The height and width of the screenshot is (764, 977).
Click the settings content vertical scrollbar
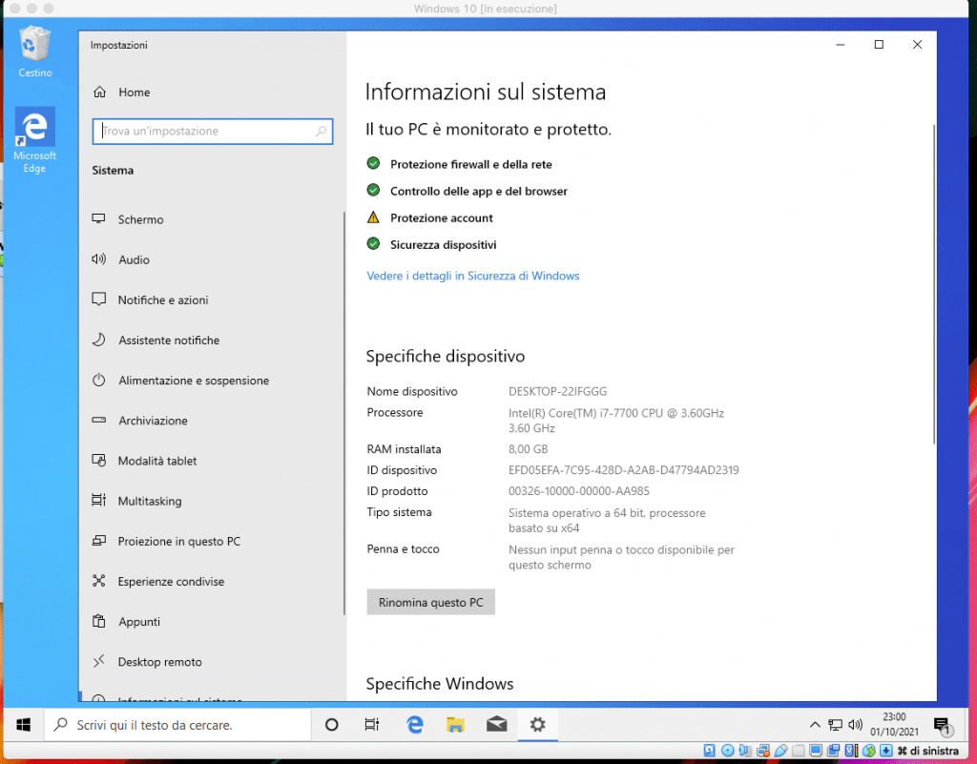click(x=933, y=284)
